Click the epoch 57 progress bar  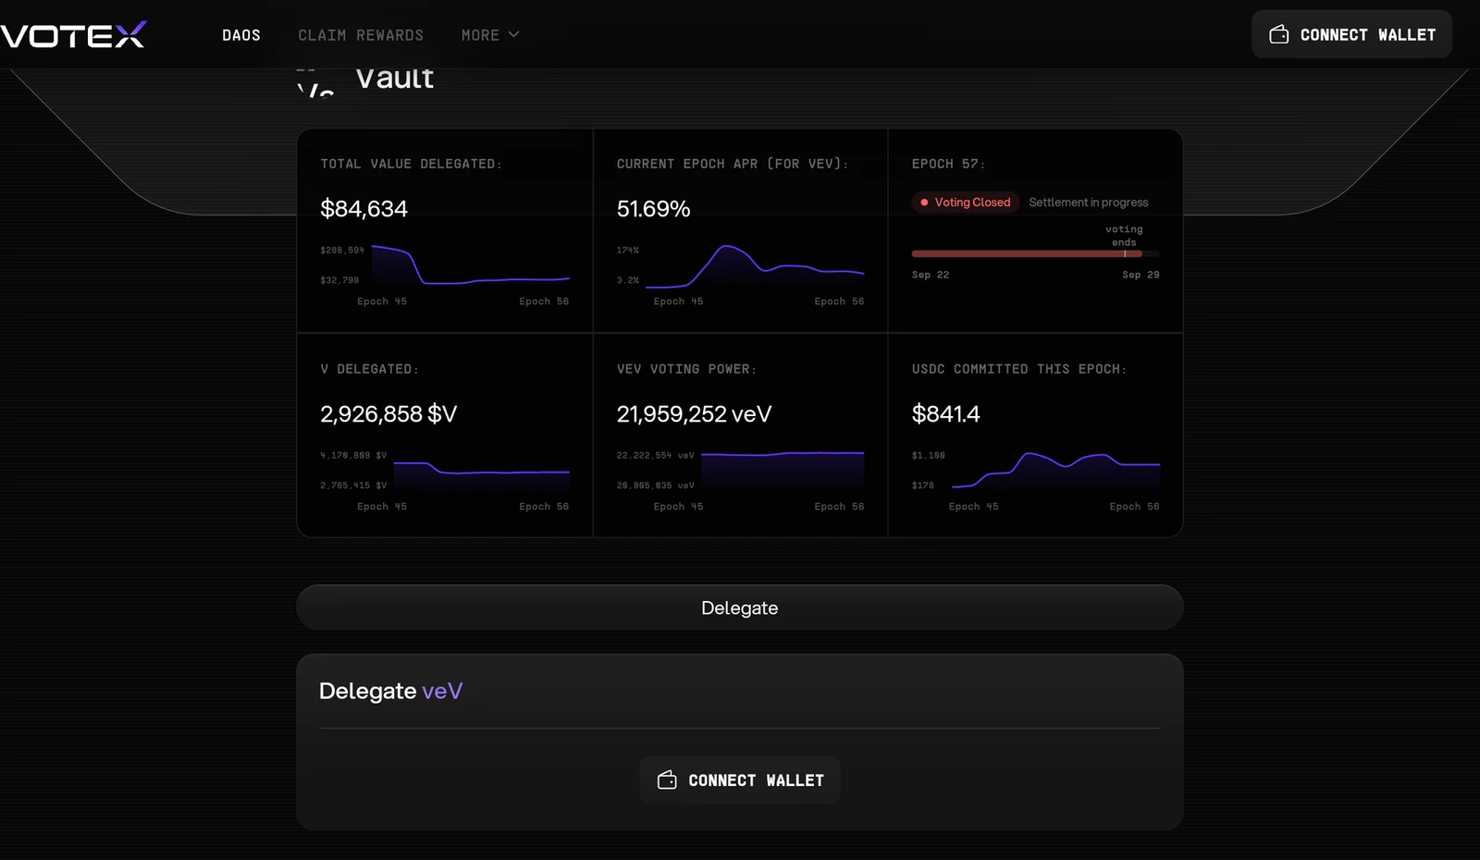pos(1035,253)
